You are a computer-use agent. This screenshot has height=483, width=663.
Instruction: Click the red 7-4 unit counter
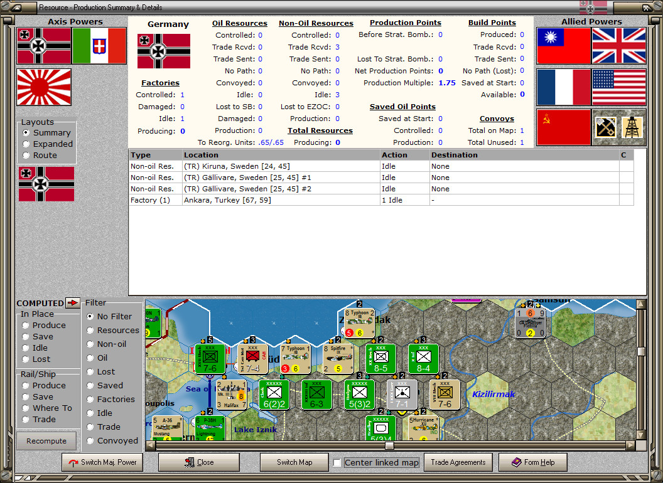tap(253, 359)
